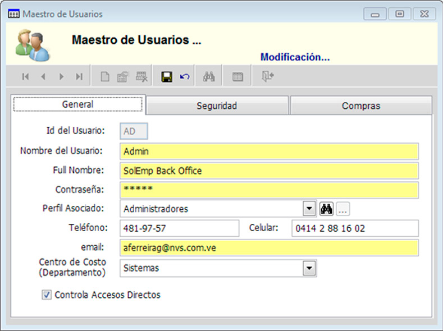Go to first record in toolbar
Screen dimensions: 443x331
click(25, 77)
